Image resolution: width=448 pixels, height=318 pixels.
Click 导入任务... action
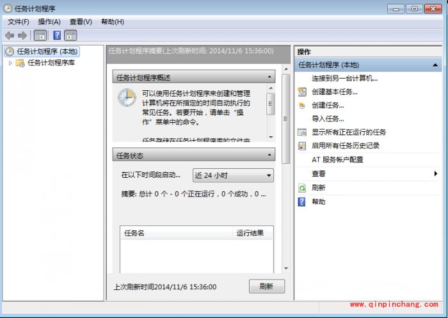pyautogui.click(x=328, y=118)
